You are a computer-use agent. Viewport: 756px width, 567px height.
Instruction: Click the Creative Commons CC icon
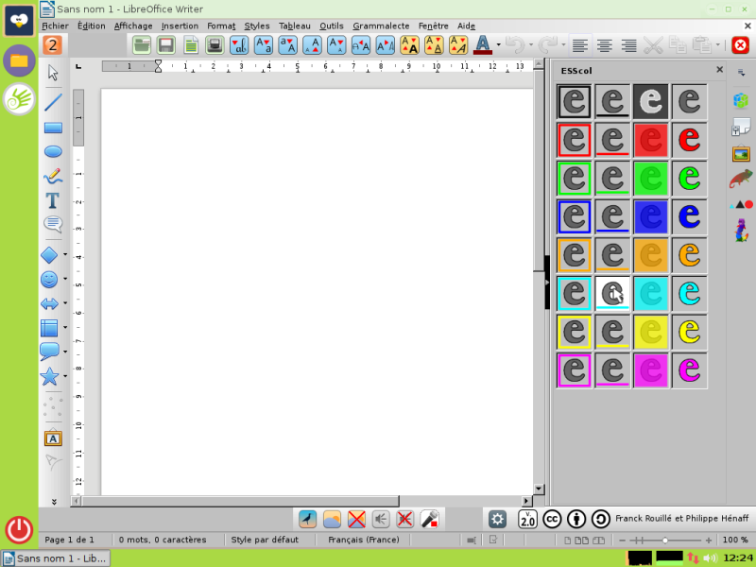tap(552, 519)
